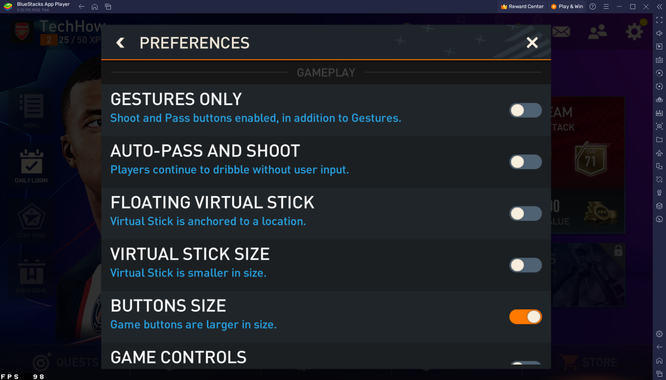
Task: Close the Preferences panel with X
Action: point(532,42)
